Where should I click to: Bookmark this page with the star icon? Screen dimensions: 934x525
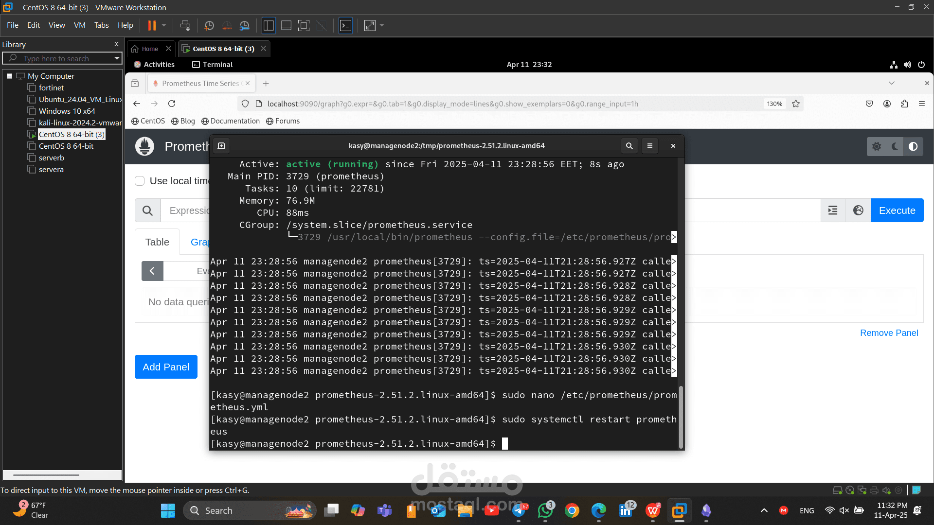coord(796,104)
